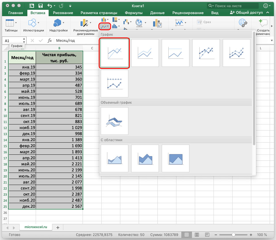Image resolution: width=276 pixels, height=240 pixels.
Task: Switch to Normal view in status bar
Action: [186, 235]
